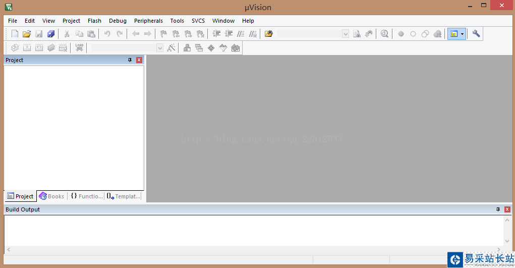515x268 pixels.
Task: Open the Flash menu
Action: pos(95,21)
